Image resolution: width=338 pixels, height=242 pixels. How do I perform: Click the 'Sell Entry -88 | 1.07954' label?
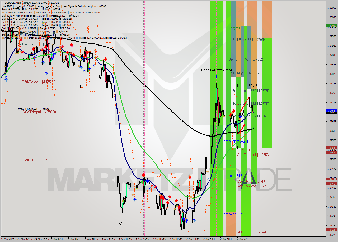[x=249, y=39]
